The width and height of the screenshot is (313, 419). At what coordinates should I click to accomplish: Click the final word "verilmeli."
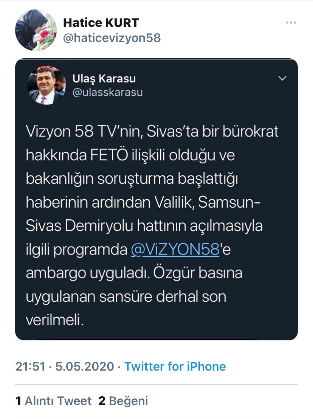(55, 320)
